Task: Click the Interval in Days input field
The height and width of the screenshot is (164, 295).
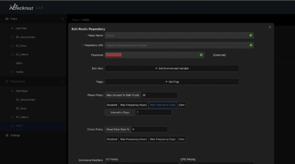Action: coord(153,113)
